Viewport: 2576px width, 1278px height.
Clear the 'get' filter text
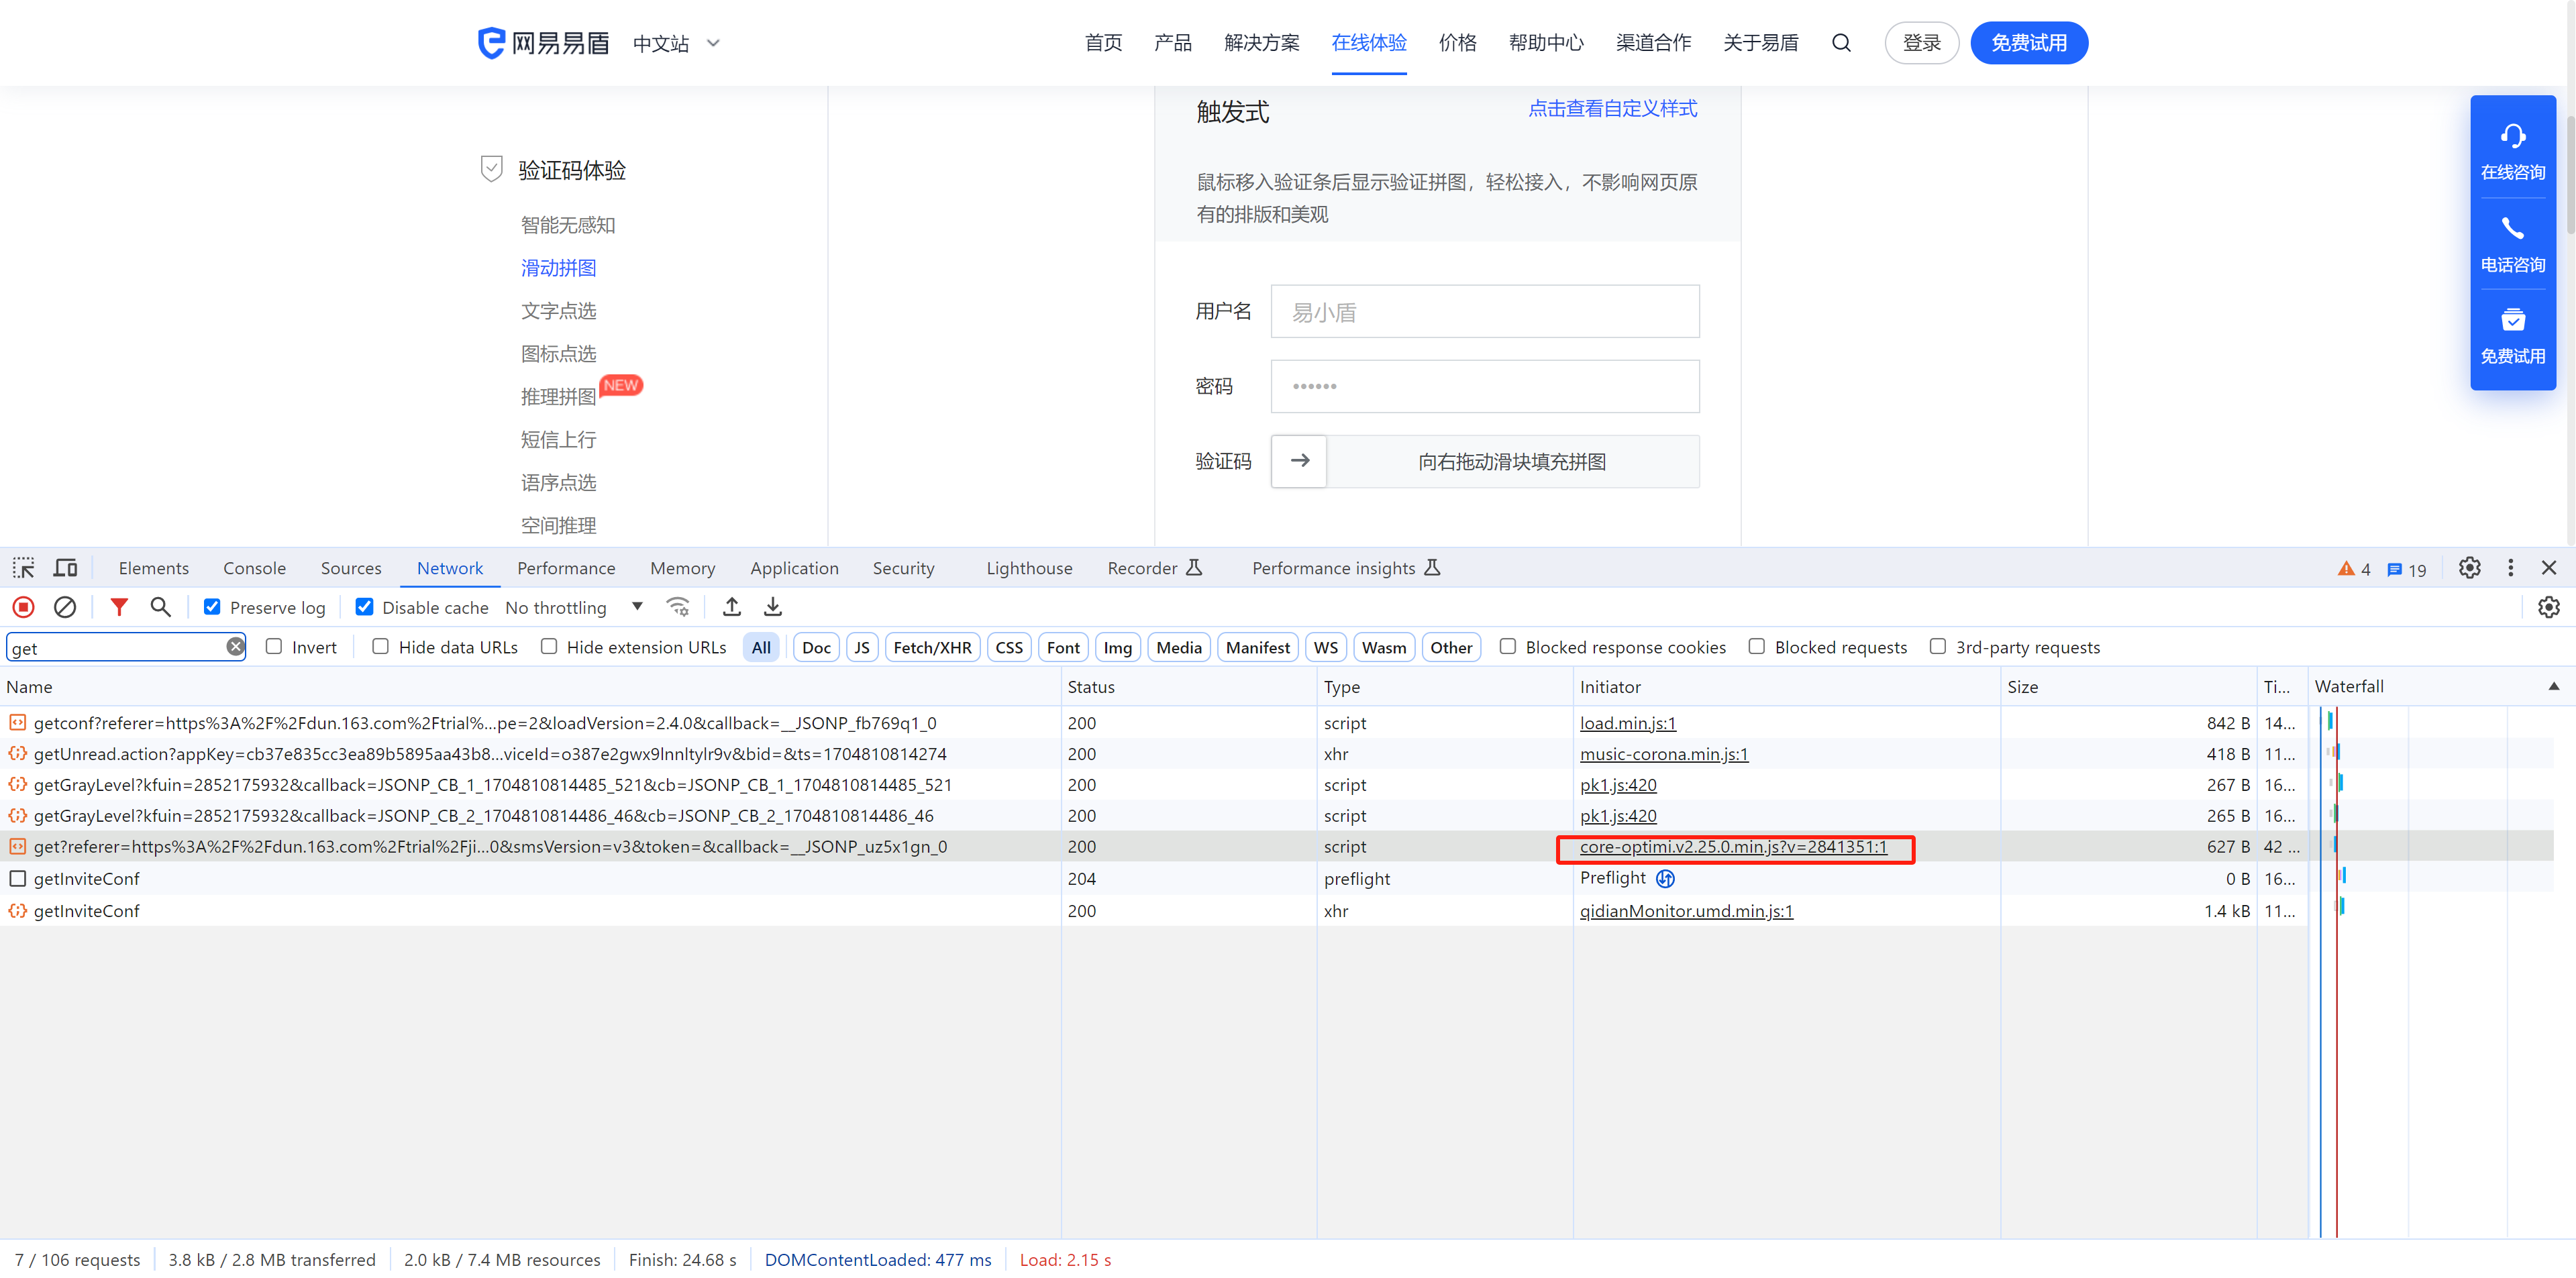click(235, 647)
